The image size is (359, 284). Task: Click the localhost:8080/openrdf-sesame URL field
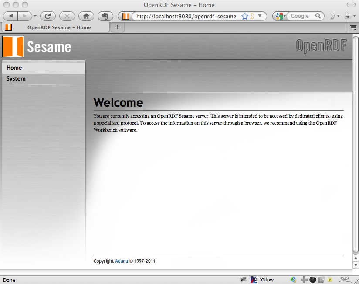[x=186, y=16]
